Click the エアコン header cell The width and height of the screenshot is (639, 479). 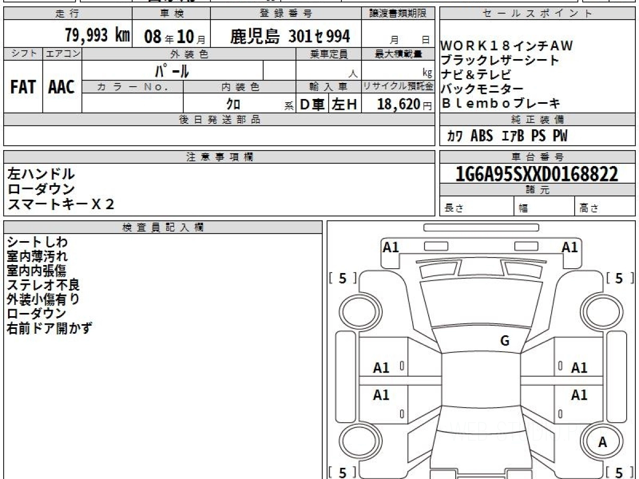pos(62,54)
